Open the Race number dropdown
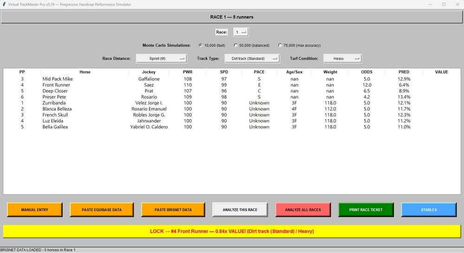Viewport: 464px width, 253px height. (241, 32)
